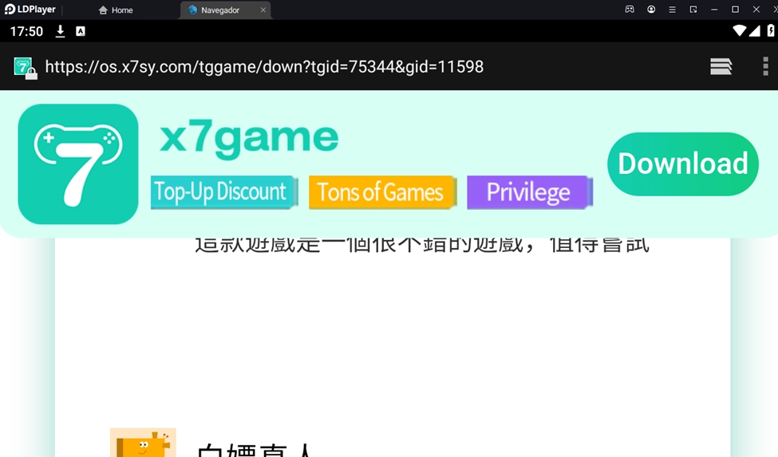Viewport: 778px width, 457px height.
Task: Maximize the LDPlayer window
Action: pyautogui.click(x=736, y=10)
